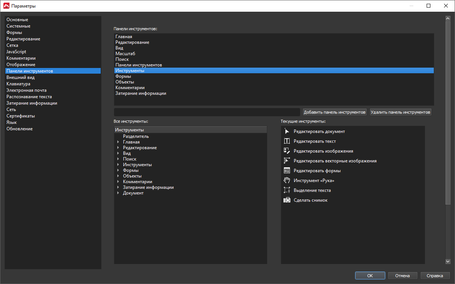Click the new toolbar name input field
The width and height of the screenshot is (455, 284).
point(207,112)
